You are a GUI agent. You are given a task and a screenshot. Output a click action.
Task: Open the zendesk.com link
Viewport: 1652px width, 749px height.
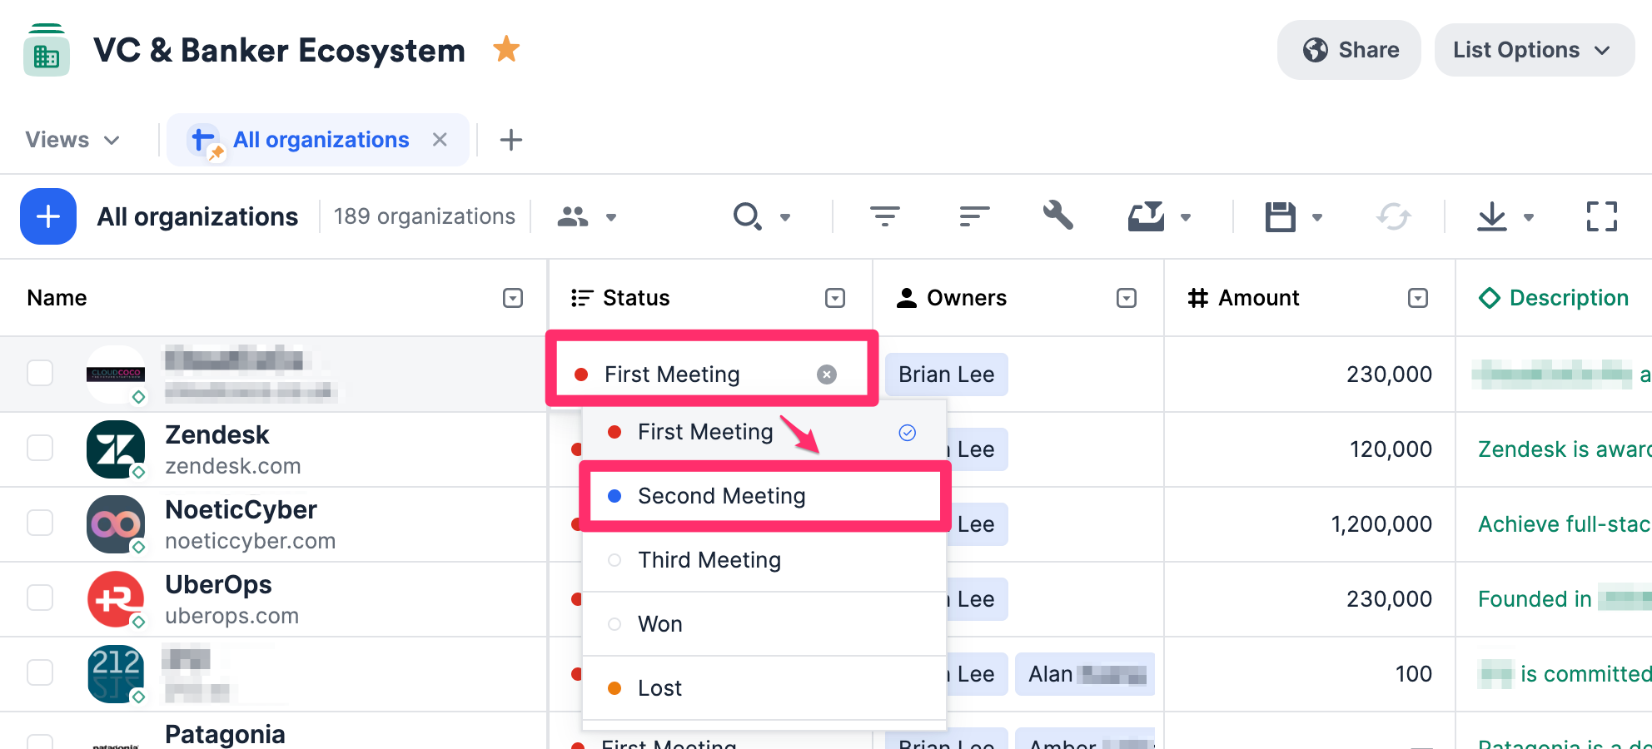[233, 465]
